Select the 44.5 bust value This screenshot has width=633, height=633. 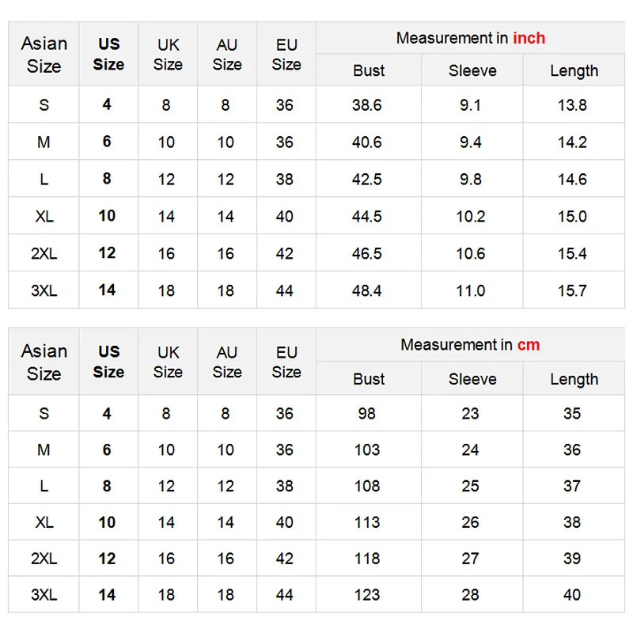pos(367,216)
